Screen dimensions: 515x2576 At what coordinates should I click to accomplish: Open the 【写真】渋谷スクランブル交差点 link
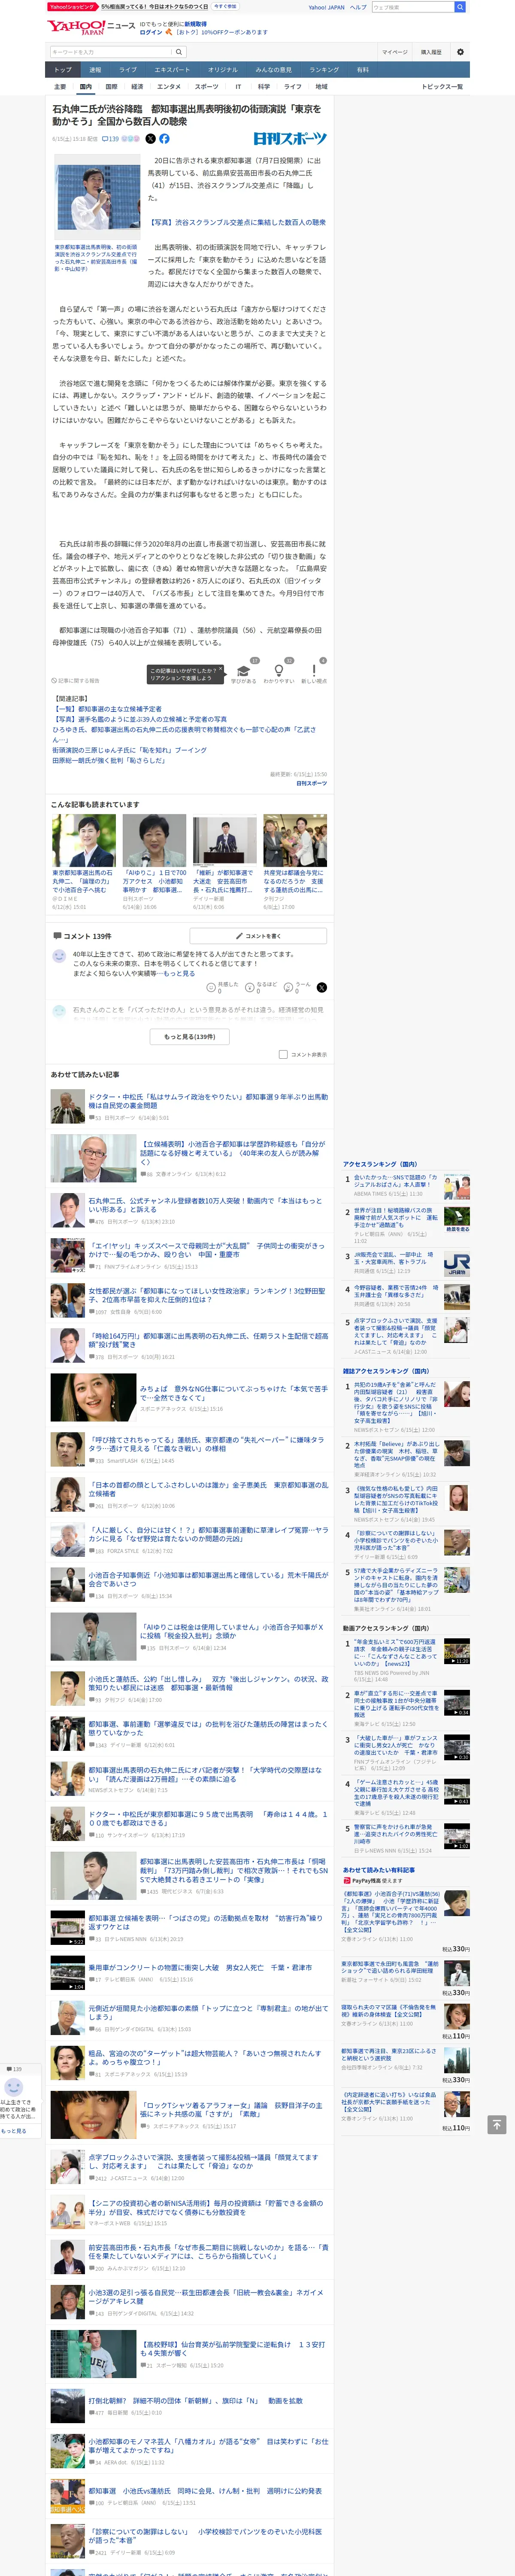click(237, 223)
